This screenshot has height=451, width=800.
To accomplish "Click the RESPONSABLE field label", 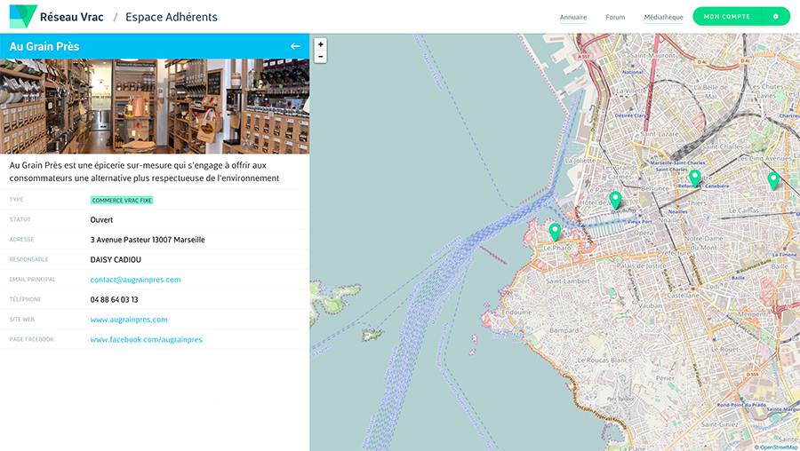I will [28, 259].
